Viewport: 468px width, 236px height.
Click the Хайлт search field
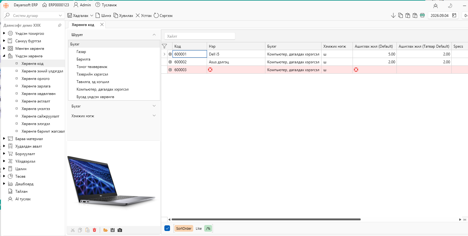click(x=200, y=36)
